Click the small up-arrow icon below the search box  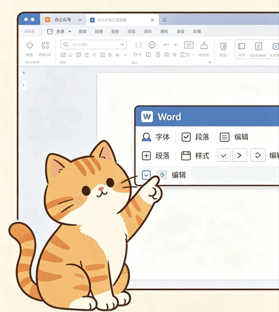(x=94, y=55)
